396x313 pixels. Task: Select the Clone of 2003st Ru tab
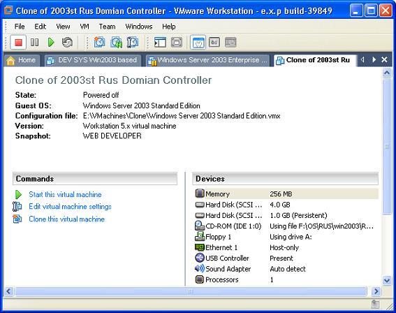(x=315, y=60)
